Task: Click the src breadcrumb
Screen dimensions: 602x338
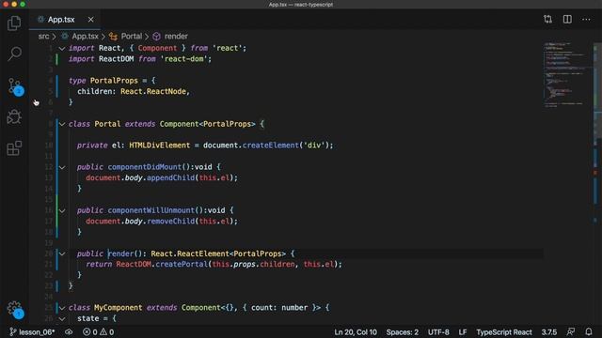Action: pyautogui.click(x=44, y=36)
